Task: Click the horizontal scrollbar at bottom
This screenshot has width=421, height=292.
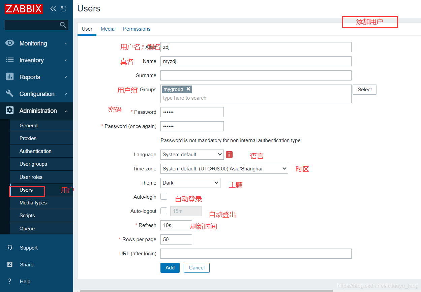Action: 206,291
